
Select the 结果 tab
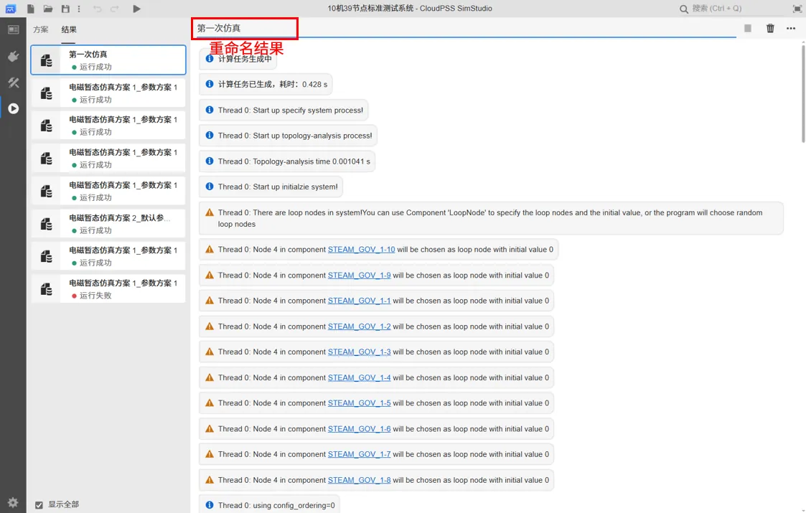click(69, 29)
